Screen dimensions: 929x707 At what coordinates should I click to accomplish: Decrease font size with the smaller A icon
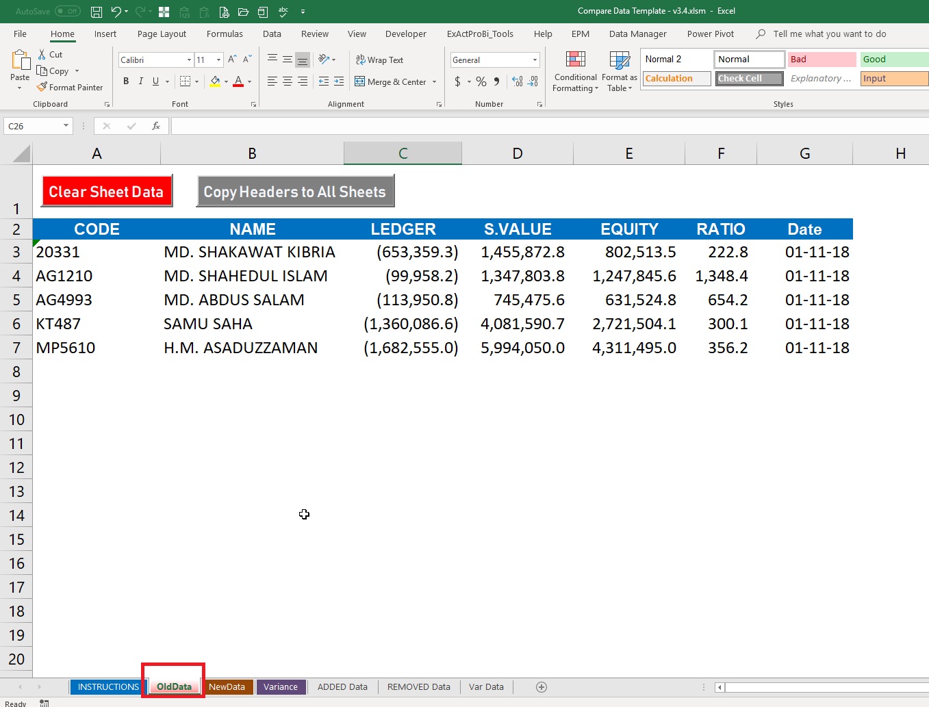click(248, 60)
